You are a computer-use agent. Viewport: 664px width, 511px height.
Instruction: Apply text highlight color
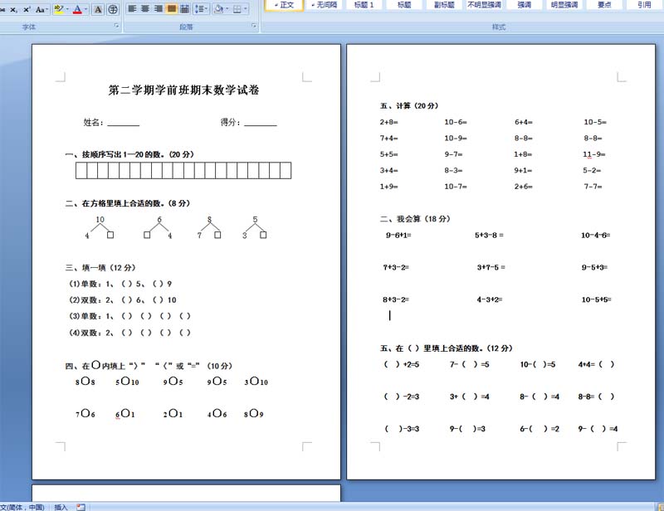coord(59,9)
